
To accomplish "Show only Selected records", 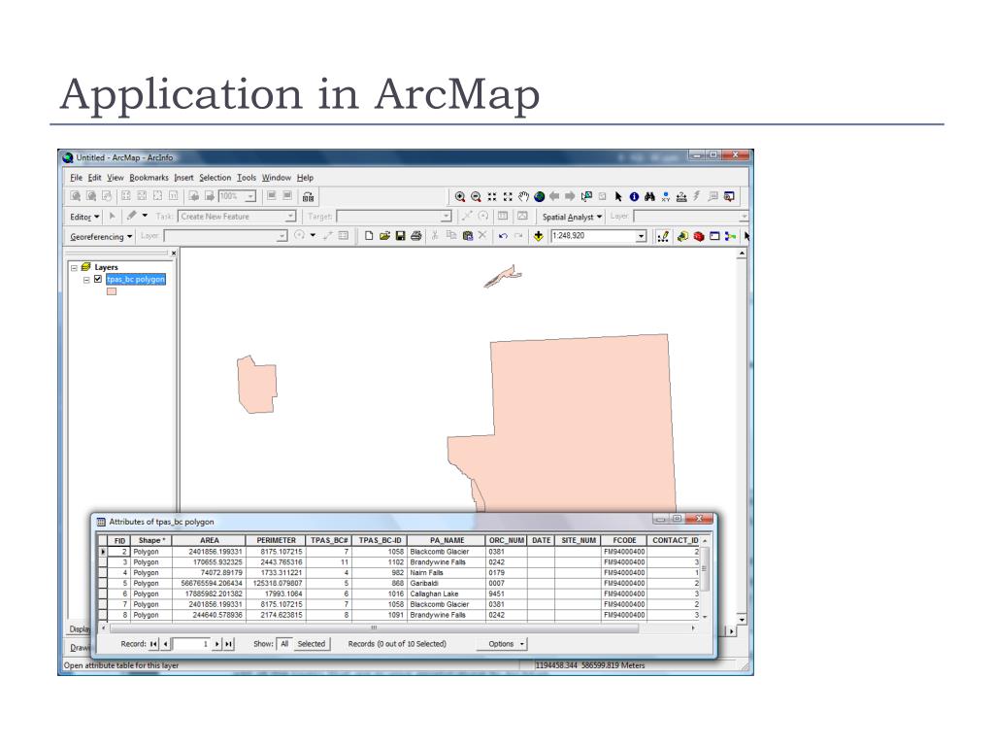I will click(312, 644).
